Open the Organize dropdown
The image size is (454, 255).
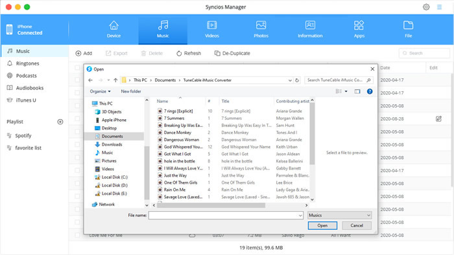[100, 91]
